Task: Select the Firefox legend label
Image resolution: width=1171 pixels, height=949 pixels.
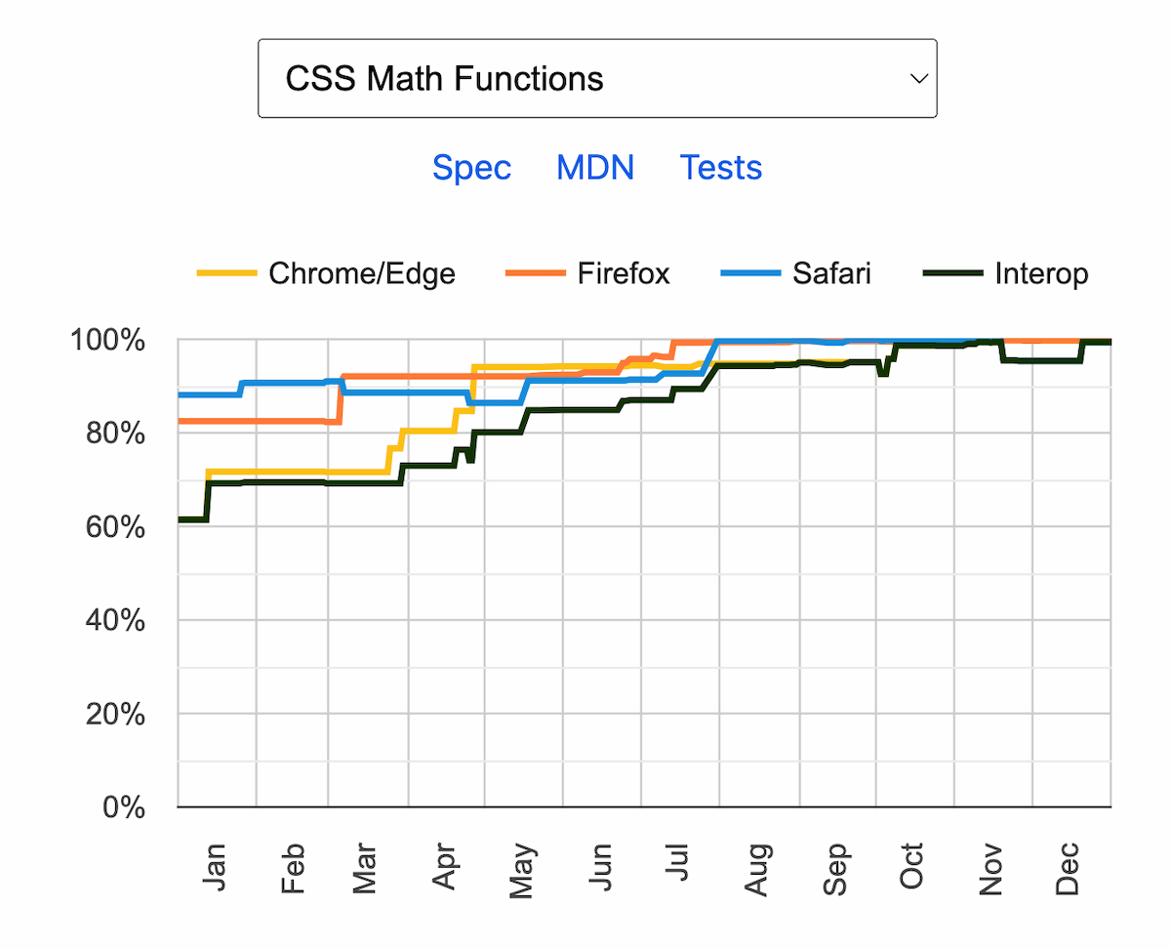Action: 624,273
